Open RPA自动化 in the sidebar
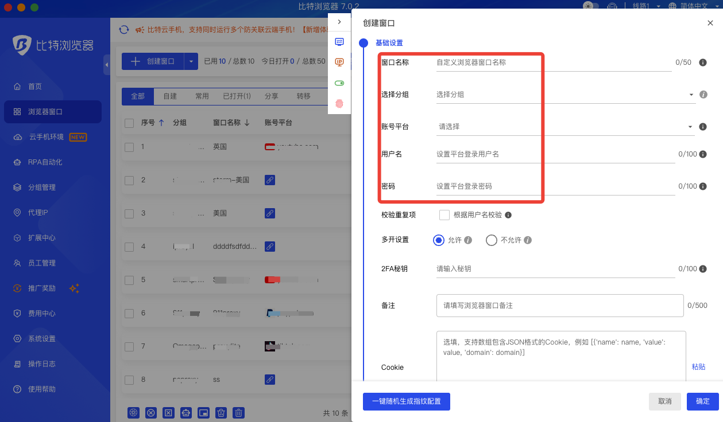Viewport: 723px width, 422px height. 53,162
